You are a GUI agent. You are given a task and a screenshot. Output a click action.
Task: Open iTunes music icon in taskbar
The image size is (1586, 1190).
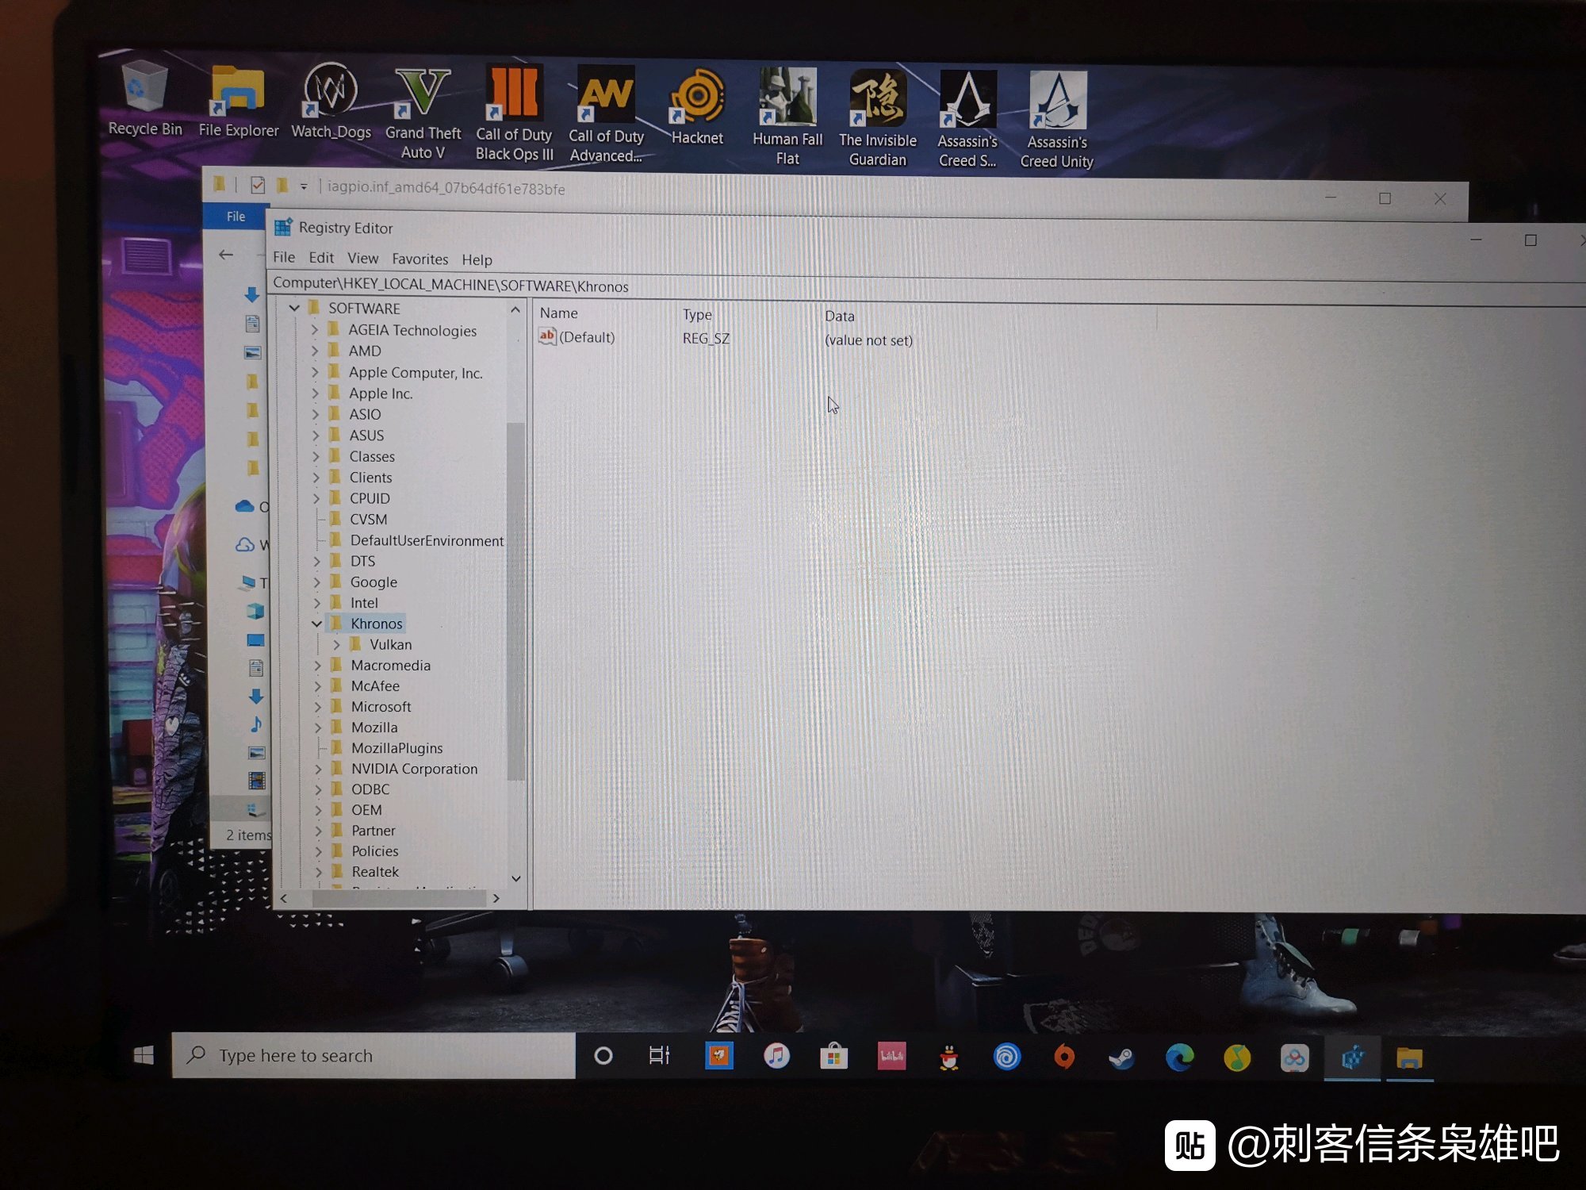[x=776, y=1057]
